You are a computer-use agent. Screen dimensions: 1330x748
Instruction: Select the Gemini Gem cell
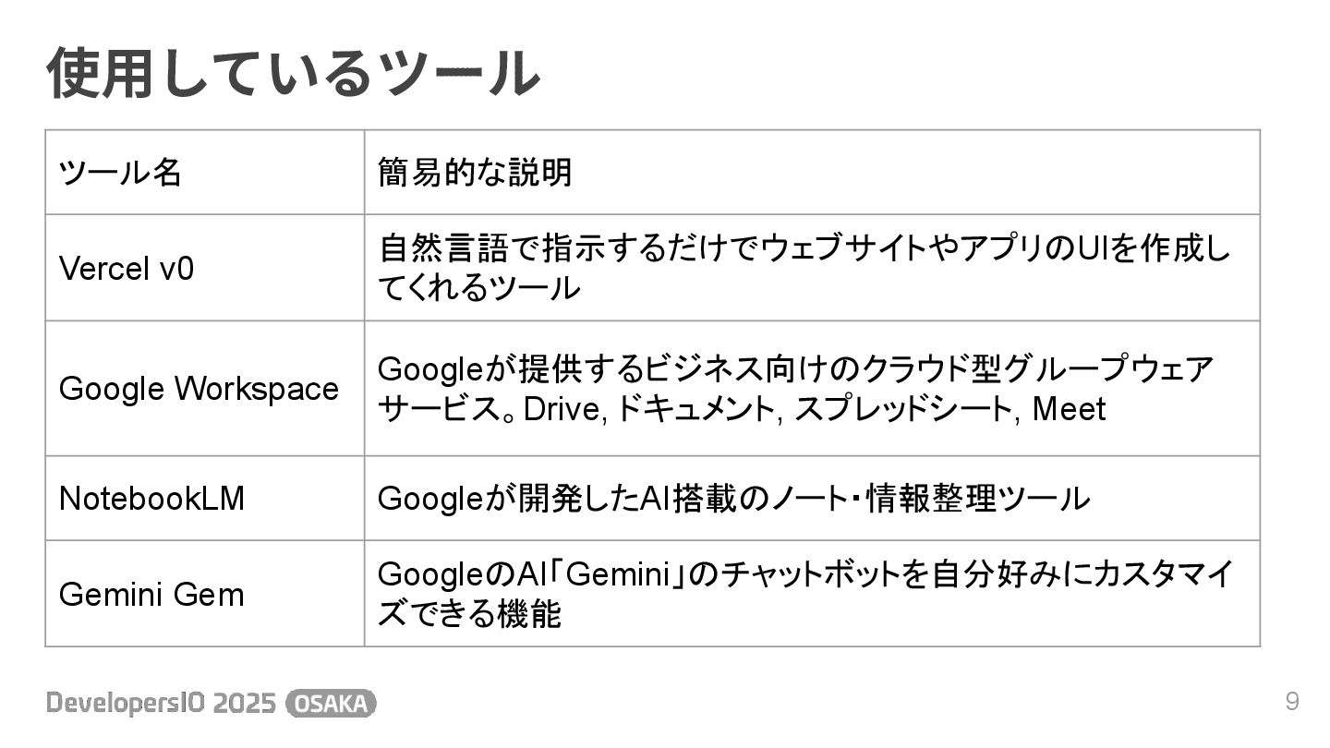pos(151,594)
